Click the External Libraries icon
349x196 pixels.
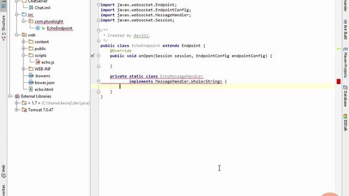[x=17, y=96]
